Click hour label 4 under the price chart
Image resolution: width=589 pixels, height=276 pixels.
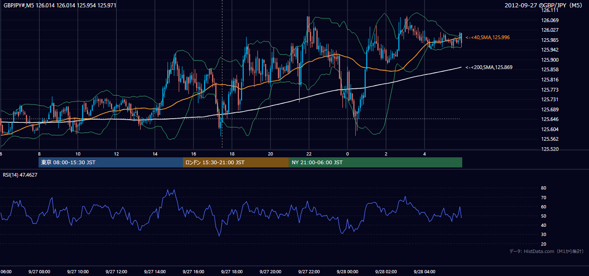coord(424,154)
